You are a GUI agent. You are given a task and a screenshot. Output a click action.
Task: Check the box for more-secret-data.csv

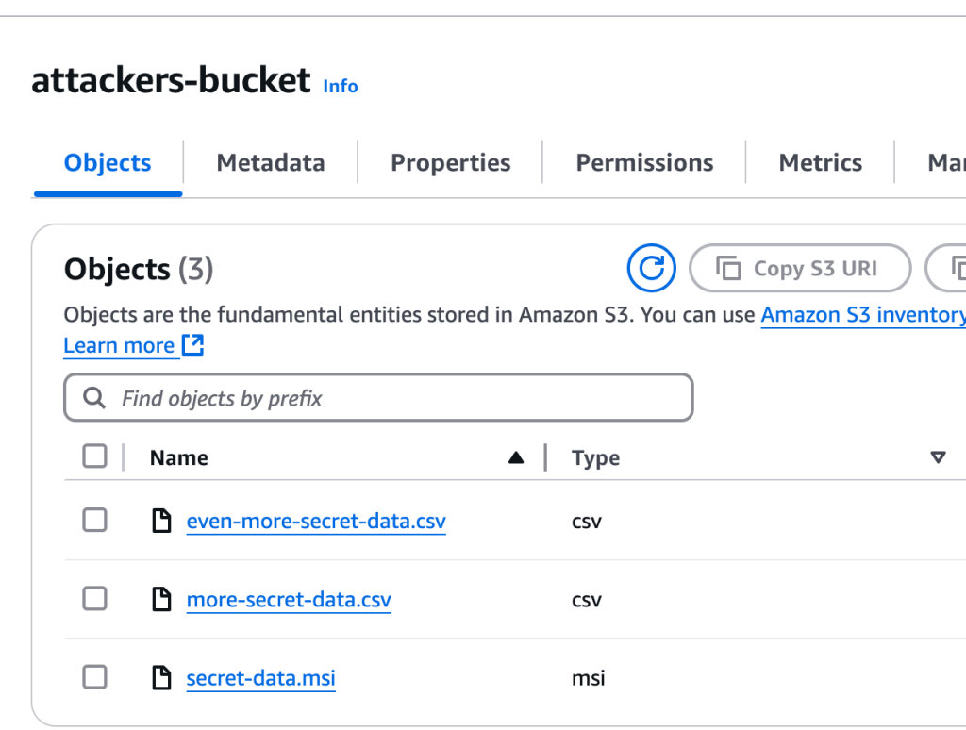coord(95,599)
